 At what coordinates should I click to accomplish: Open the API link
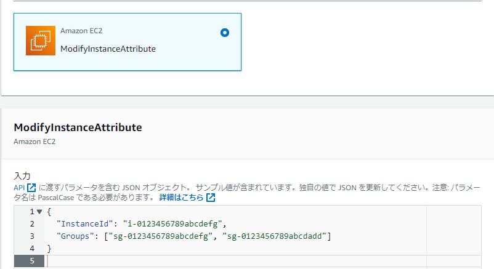point(19,188)
